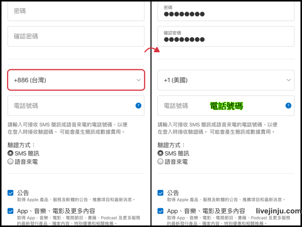Viewport: 302px width, 227px height.
Task: Click the empty 密碼 field in left panel
Action: point(76,11)
